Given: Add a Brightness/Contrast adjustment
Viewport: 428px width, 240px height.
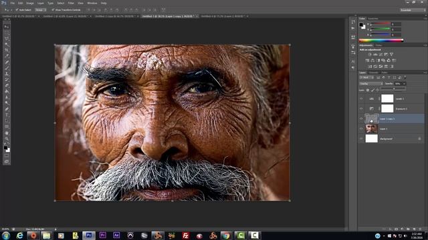Looking at the screenshot, I should 370,55.
